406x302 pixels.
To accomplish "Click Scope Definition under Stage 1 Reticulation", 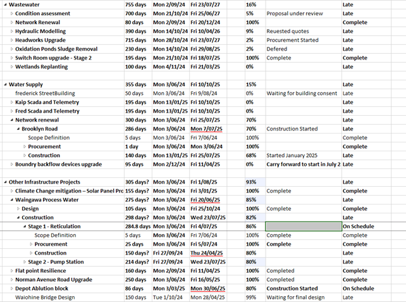I will coord(55,236).
